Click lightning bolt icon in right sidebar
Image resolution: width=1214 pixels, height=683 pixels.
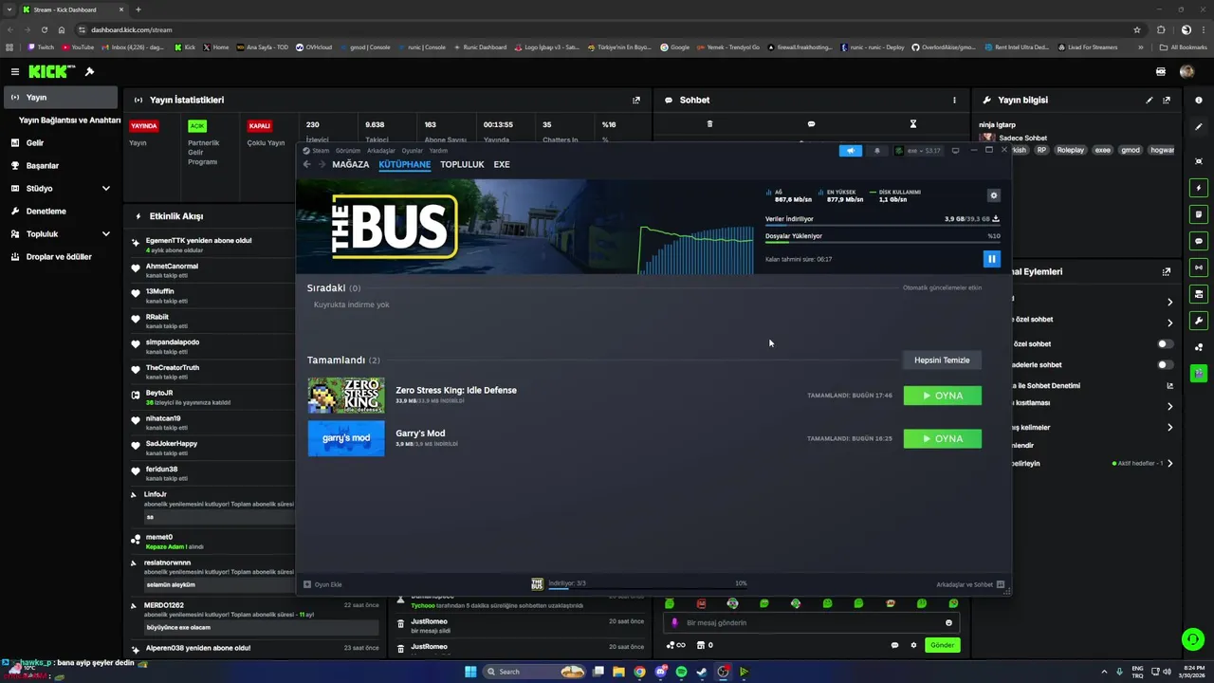pos(1200,188)
